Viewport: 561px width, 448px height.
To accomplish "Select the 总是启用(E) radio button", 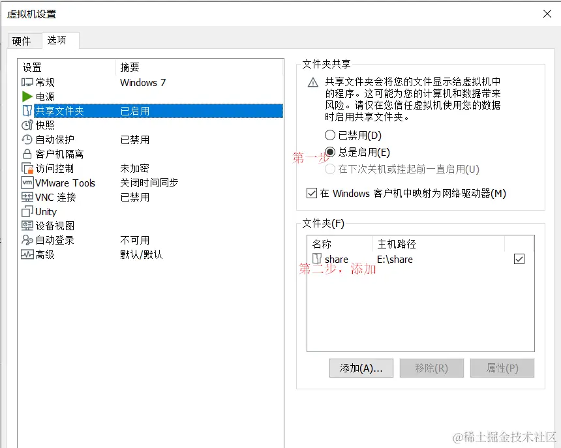I will click(x=330, y=152).
